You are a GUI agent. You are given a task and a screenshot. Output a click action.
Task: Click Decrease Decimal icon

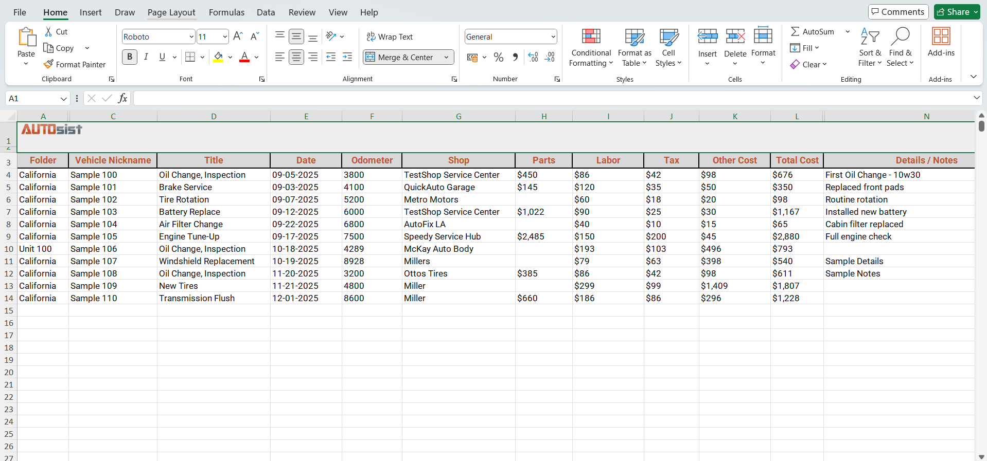550,57
